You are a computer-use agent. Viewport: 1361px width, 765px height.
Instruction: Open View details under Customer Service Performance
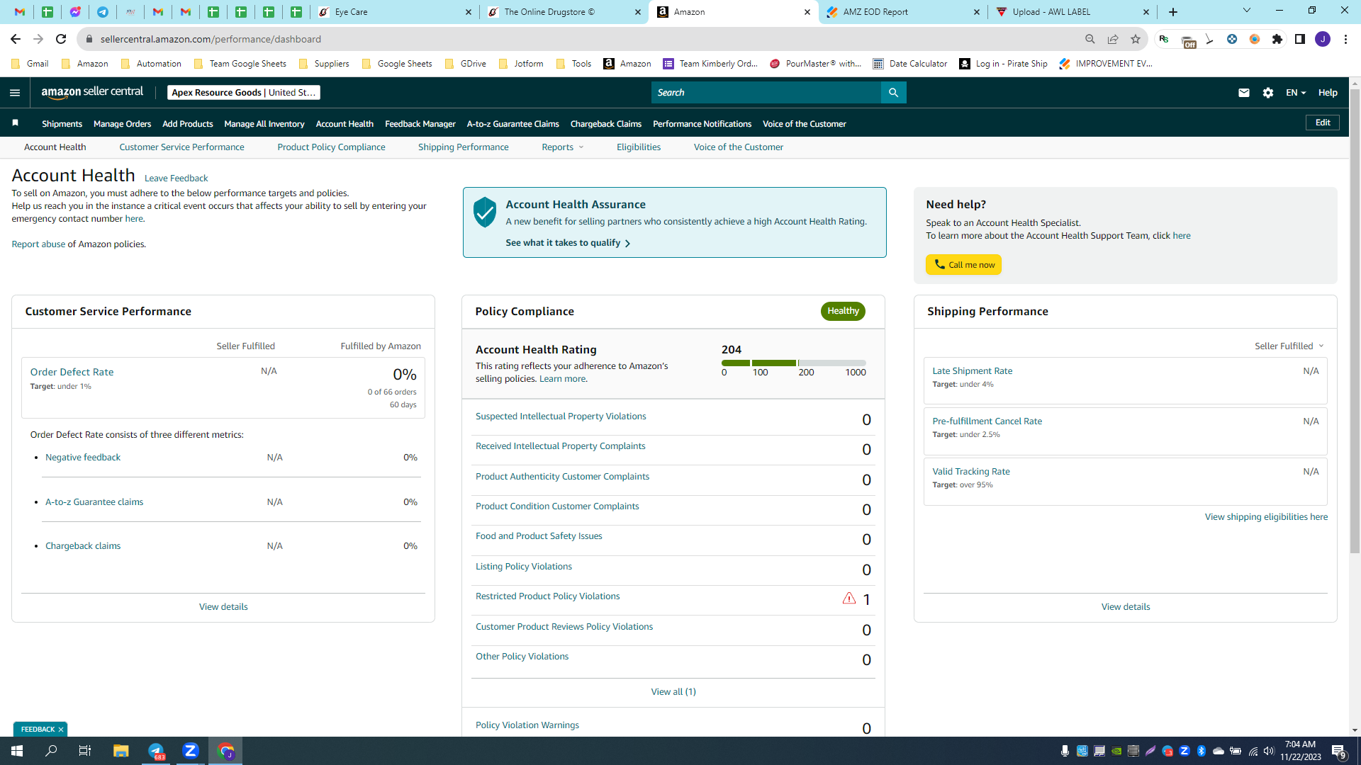click(223, 607)
